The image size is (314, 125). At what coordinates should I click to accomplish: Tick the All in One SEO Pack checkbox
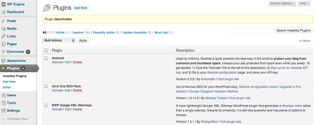point(46,86)
